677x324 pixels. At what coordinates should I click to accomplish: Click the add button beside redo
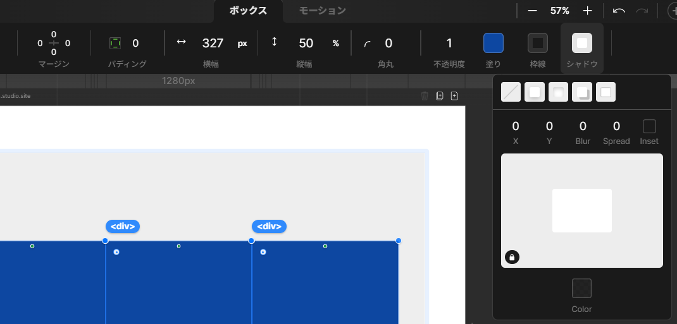point(672,11)
